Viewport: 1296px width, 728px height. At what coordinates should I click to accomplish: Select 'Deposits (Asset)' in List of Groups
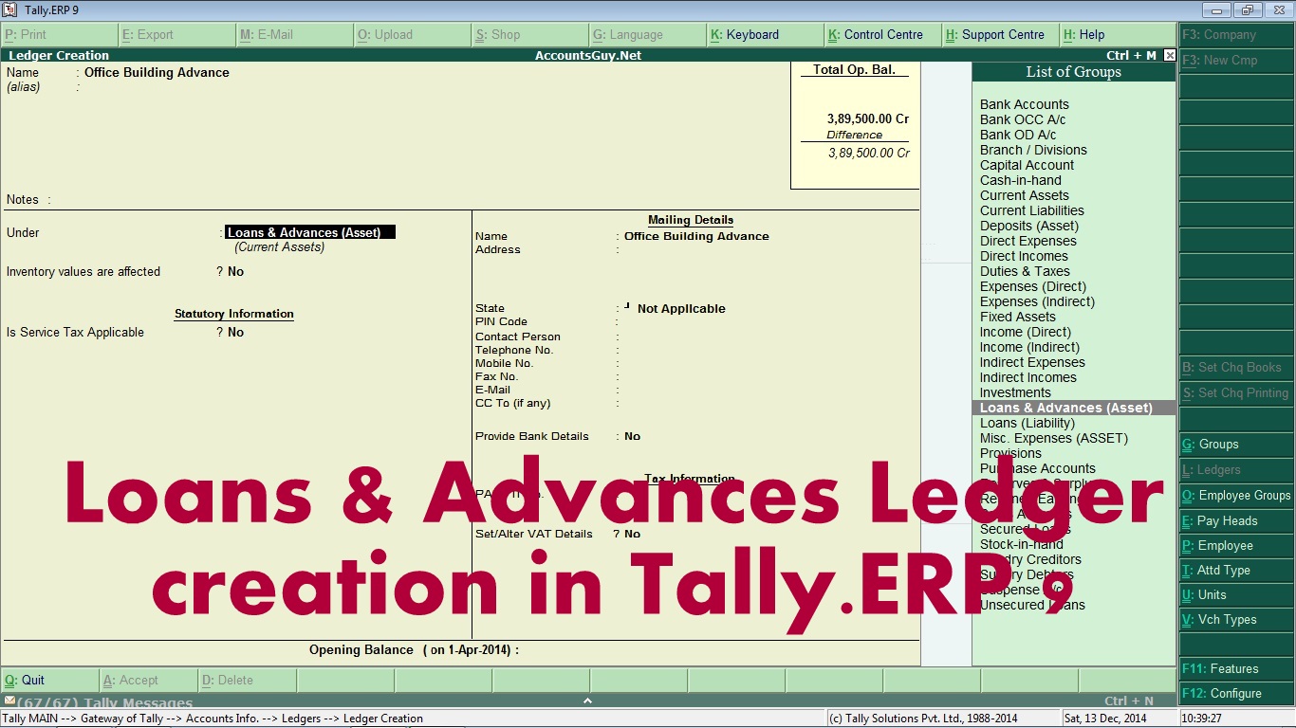click(1029, 227)
